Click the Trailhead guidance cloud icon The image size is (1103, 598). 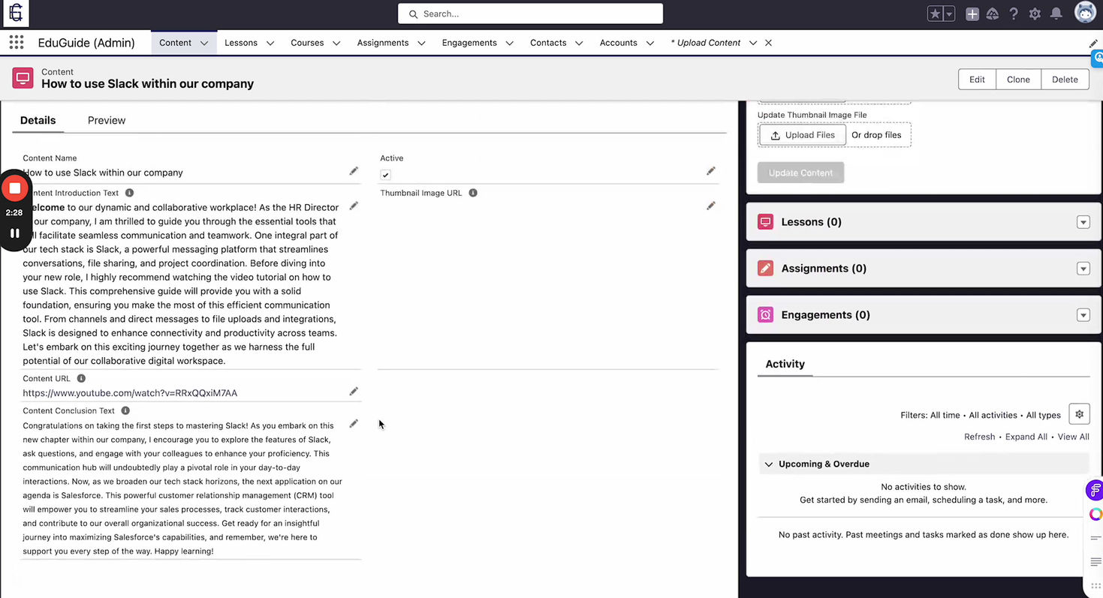pos(993,14)
